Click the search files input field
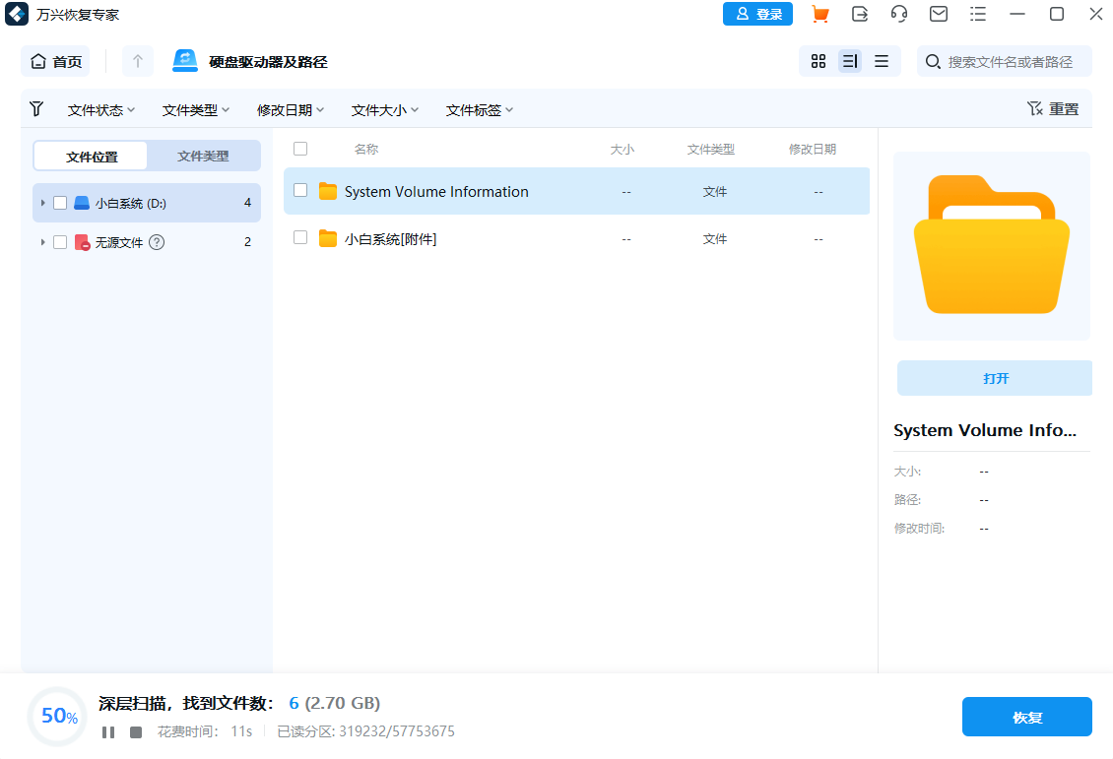The height and width of the screenshot is (759, 1113). pos(1005,60)
